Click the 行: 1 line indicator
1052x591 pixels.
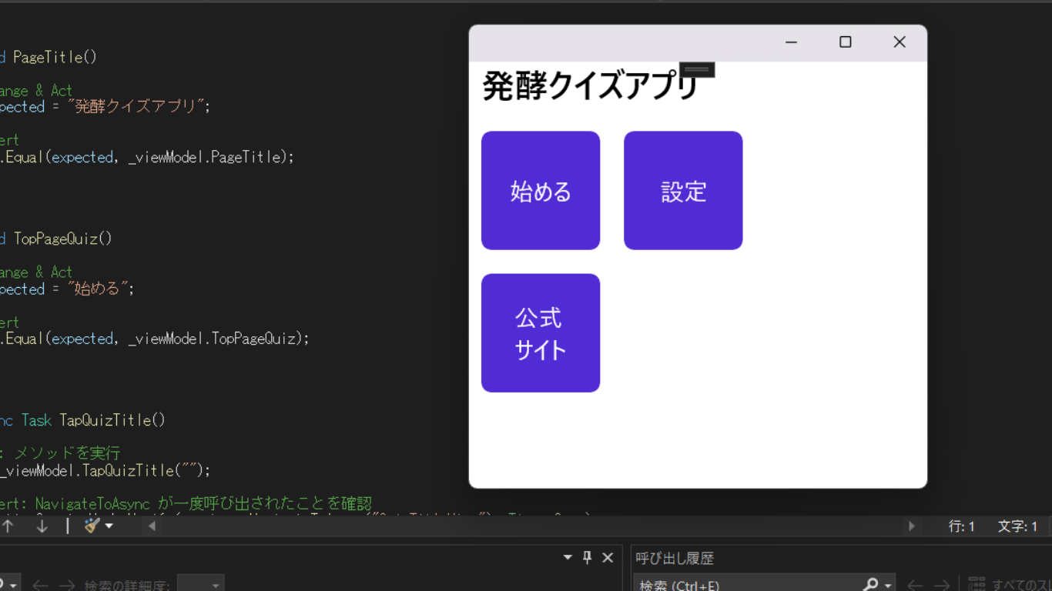coord(962,526)
